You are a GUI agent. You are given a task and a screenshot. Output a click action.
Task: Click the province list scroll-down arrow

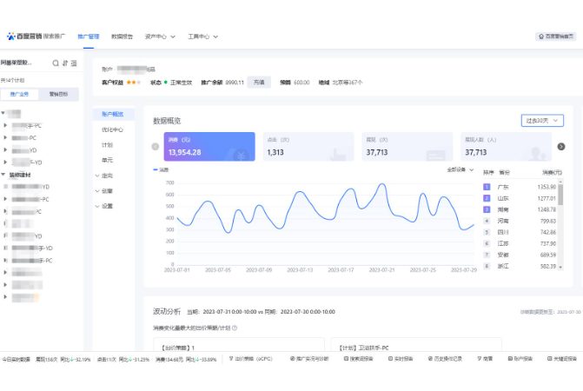click(x=560, y=268)
